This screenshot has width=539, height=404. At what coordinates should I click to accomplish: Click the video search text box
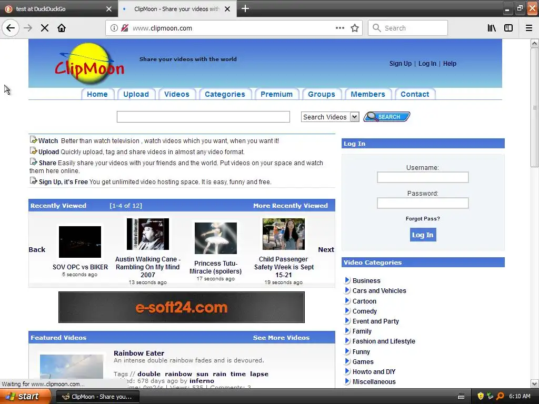203,117
